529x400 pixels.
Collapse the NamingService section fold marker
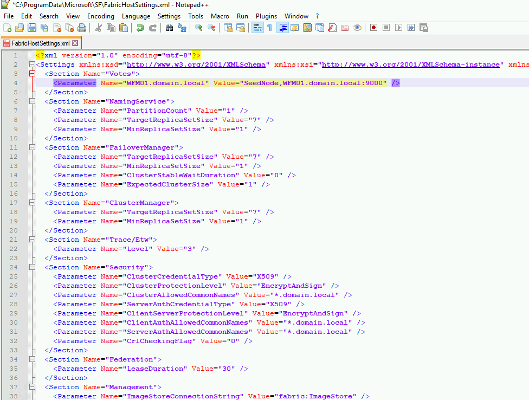(x=32, y=101)
